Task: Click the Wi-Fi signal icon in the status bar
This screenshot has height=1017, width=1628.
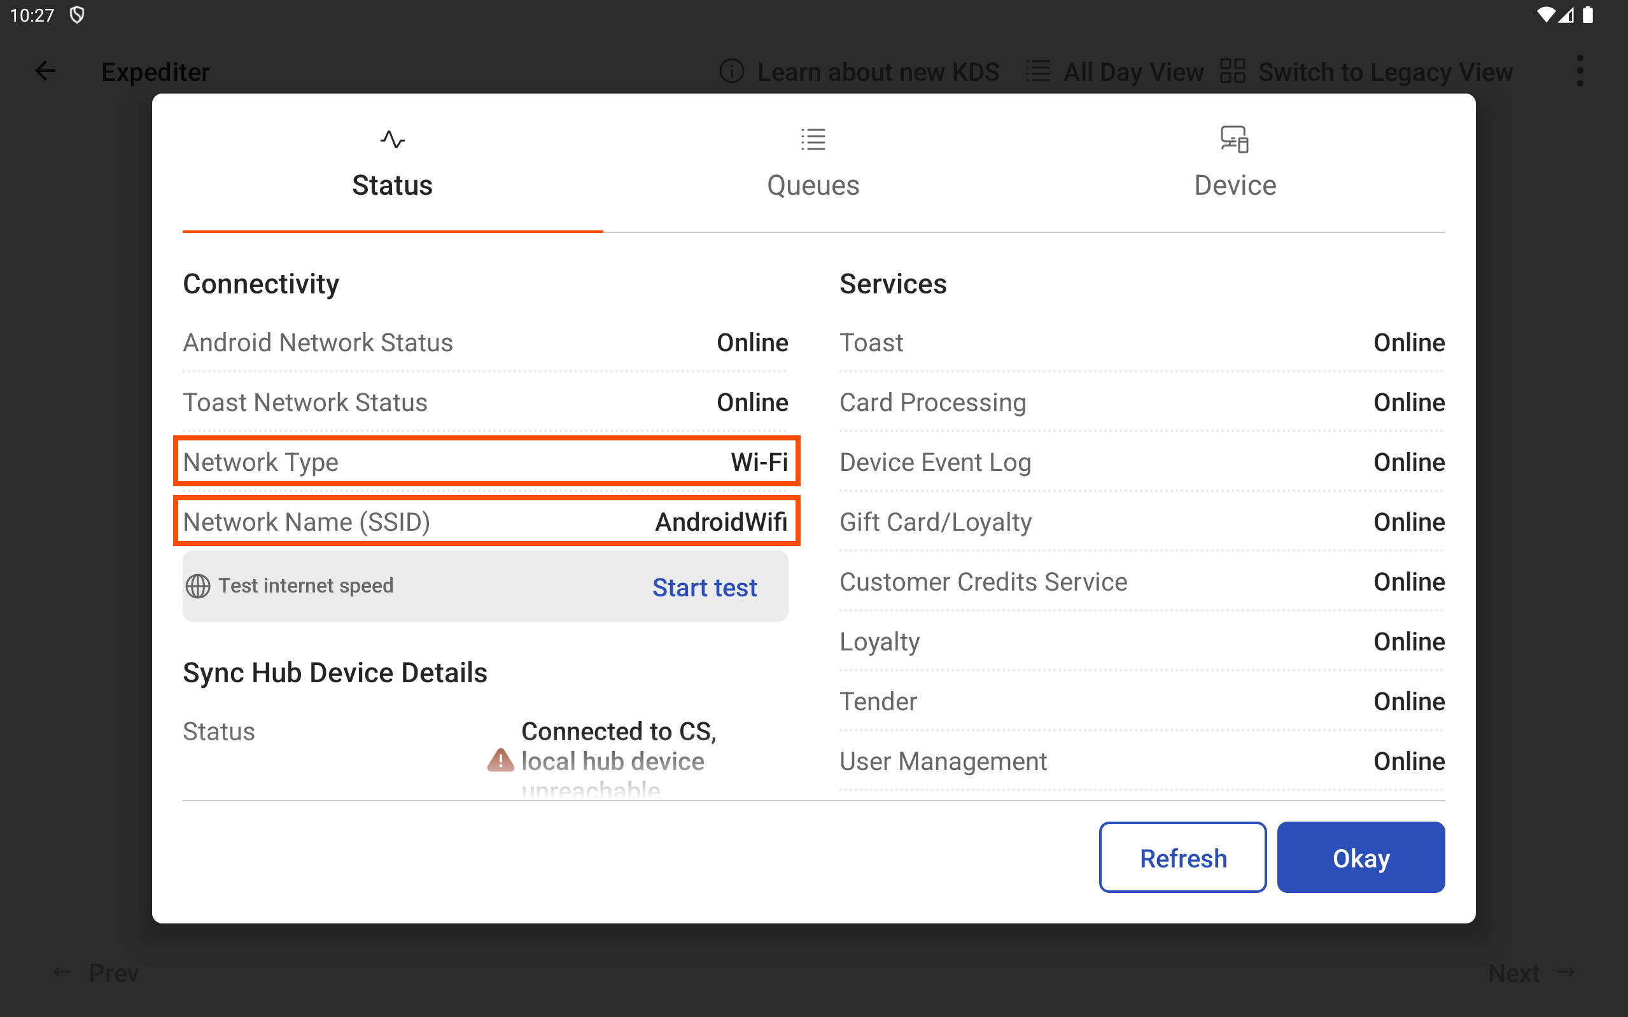Action: tap(1545, 15)
